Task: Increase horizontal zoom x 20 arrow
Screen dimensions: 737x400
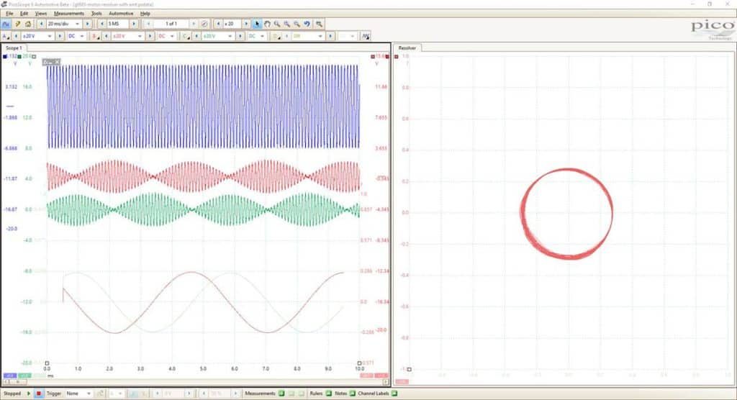Action: coord(246,24)
